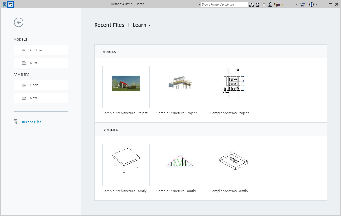The height and width of the screenshot is (216, 341).
Task: Open Sample Structure Family truss thumbnail
Action: pos(180,165)
